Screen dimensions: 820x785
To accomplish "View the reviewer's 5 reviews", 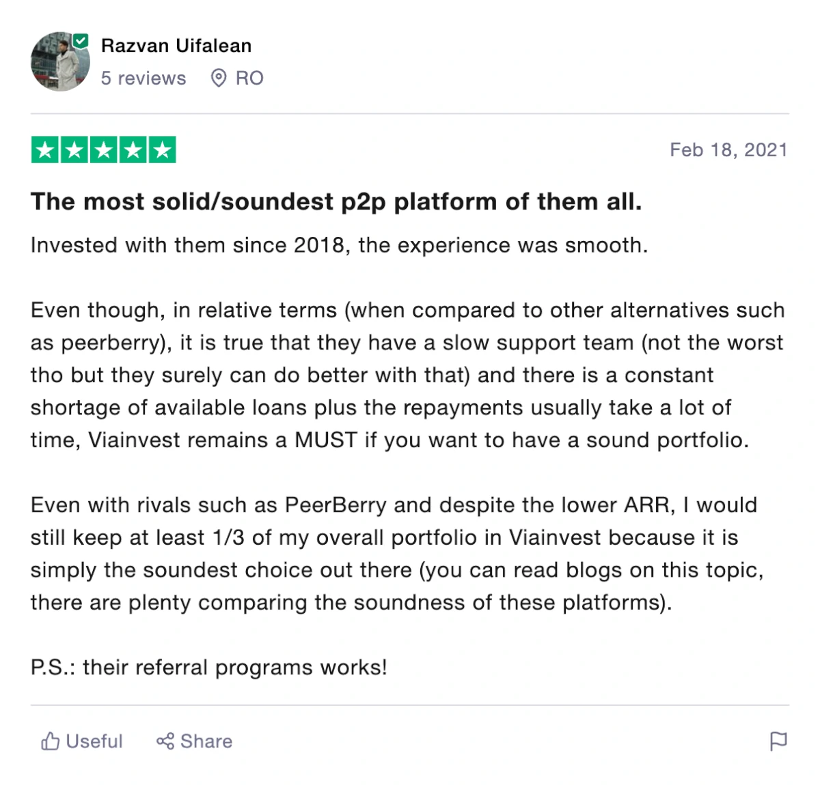I will click(143, 78).
